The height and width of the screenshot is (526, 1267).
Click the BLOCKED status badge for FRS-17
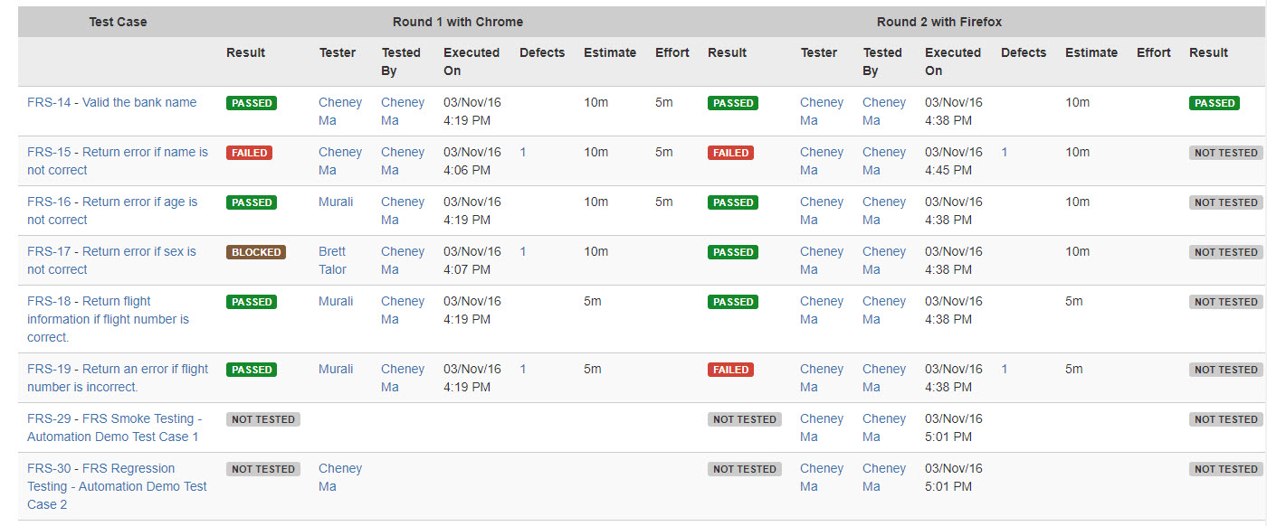(256, 252)
